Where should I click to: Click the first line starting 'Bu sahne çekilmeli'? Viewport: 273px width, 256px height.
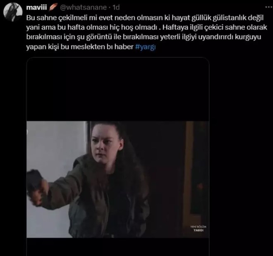point(145,18)
